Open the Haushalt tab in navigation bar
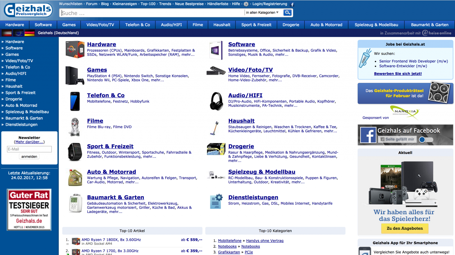 (x=222, y=25)
